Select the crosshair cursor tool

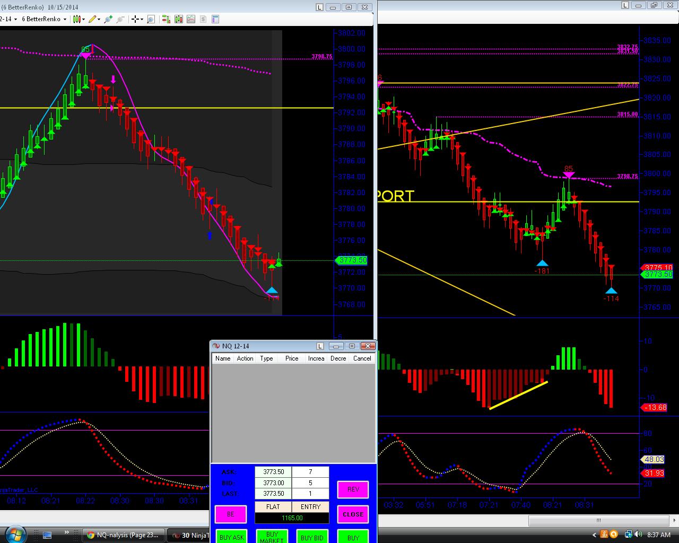135,19
